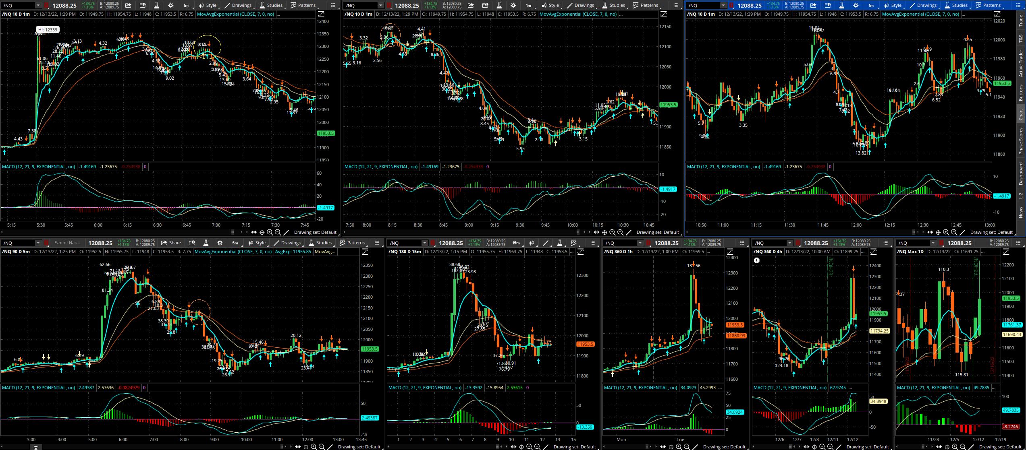This screenshot has height=450, width=1026.
Task: Expand symbol dropdown arrow in 1D chart
Action: (x=933, y=243)
